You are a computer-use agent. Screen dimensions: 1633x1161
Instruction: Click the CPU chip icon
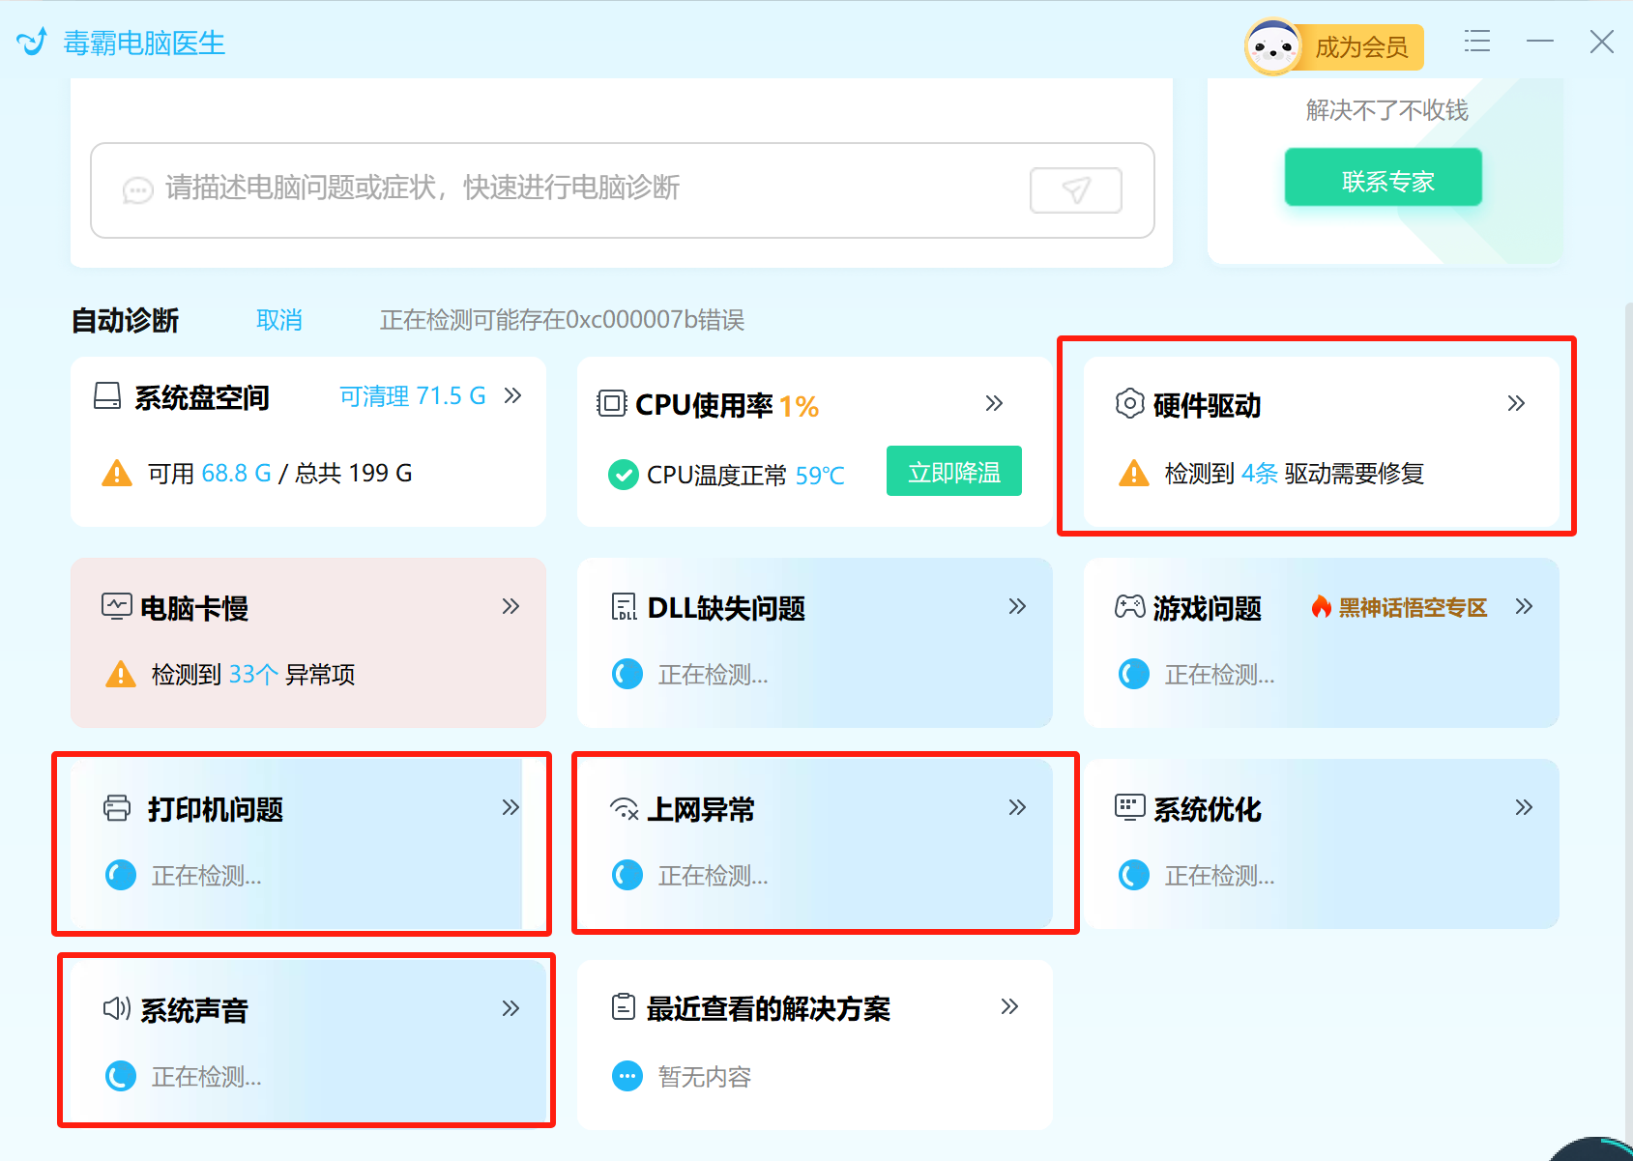tap(611, 404)
